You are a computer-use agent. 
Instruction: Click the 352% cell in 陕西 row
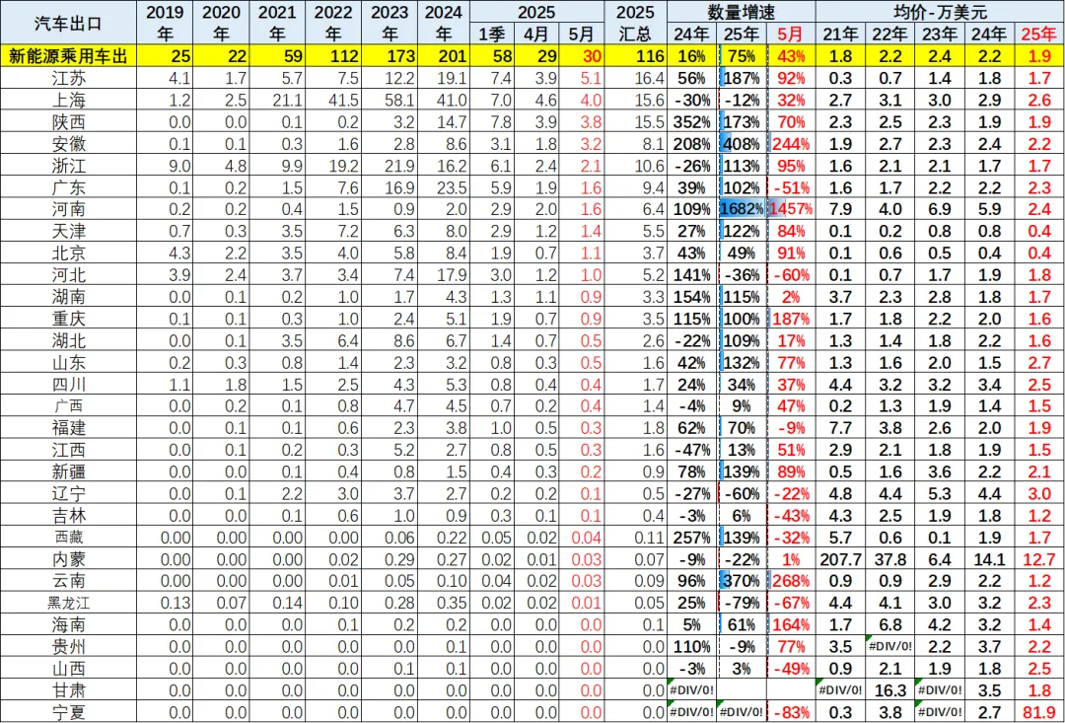pos(693,122)
